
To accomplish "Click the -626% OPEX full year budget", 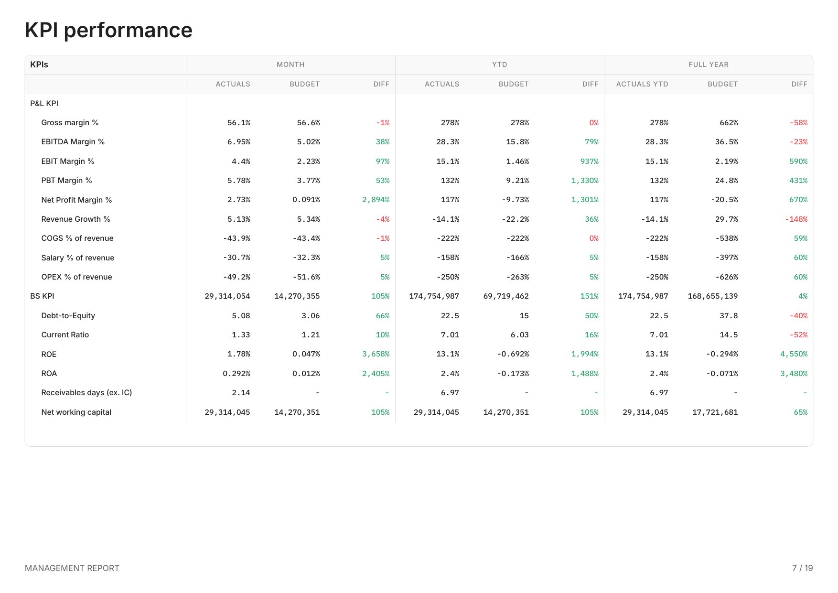I will click(727, 277).
